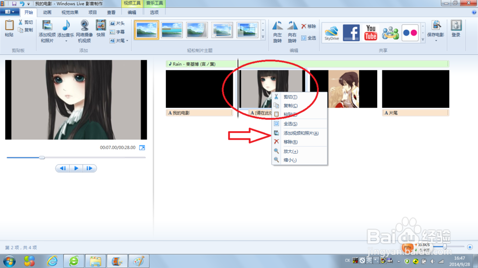
Task: Click Remove (移除) in the ribbon
Action: point(308,26)
